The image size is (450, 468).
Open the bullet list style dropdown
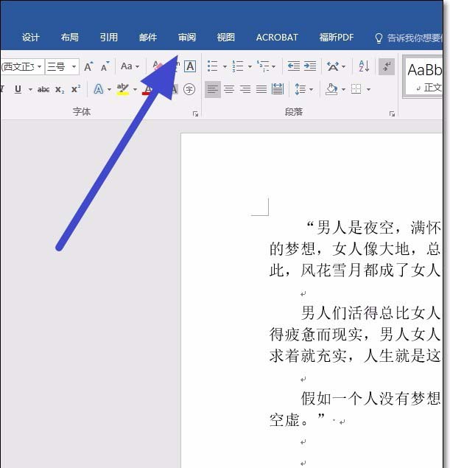point(225,66)
